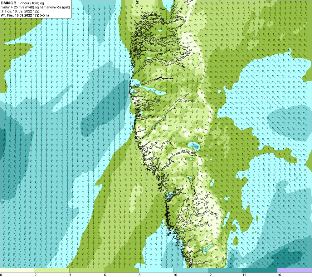The image size is (312, 277).
Task: Click the '0' label on the color scale
Action: click(x=1, y=275)
